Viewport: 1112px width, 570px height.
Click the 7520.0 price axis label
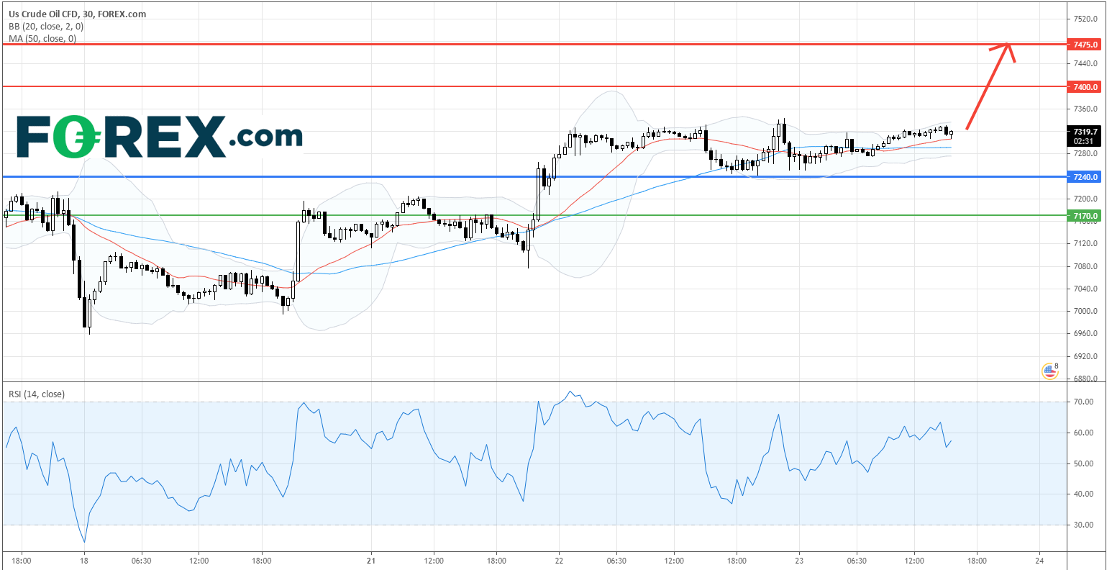[1085, 19]
